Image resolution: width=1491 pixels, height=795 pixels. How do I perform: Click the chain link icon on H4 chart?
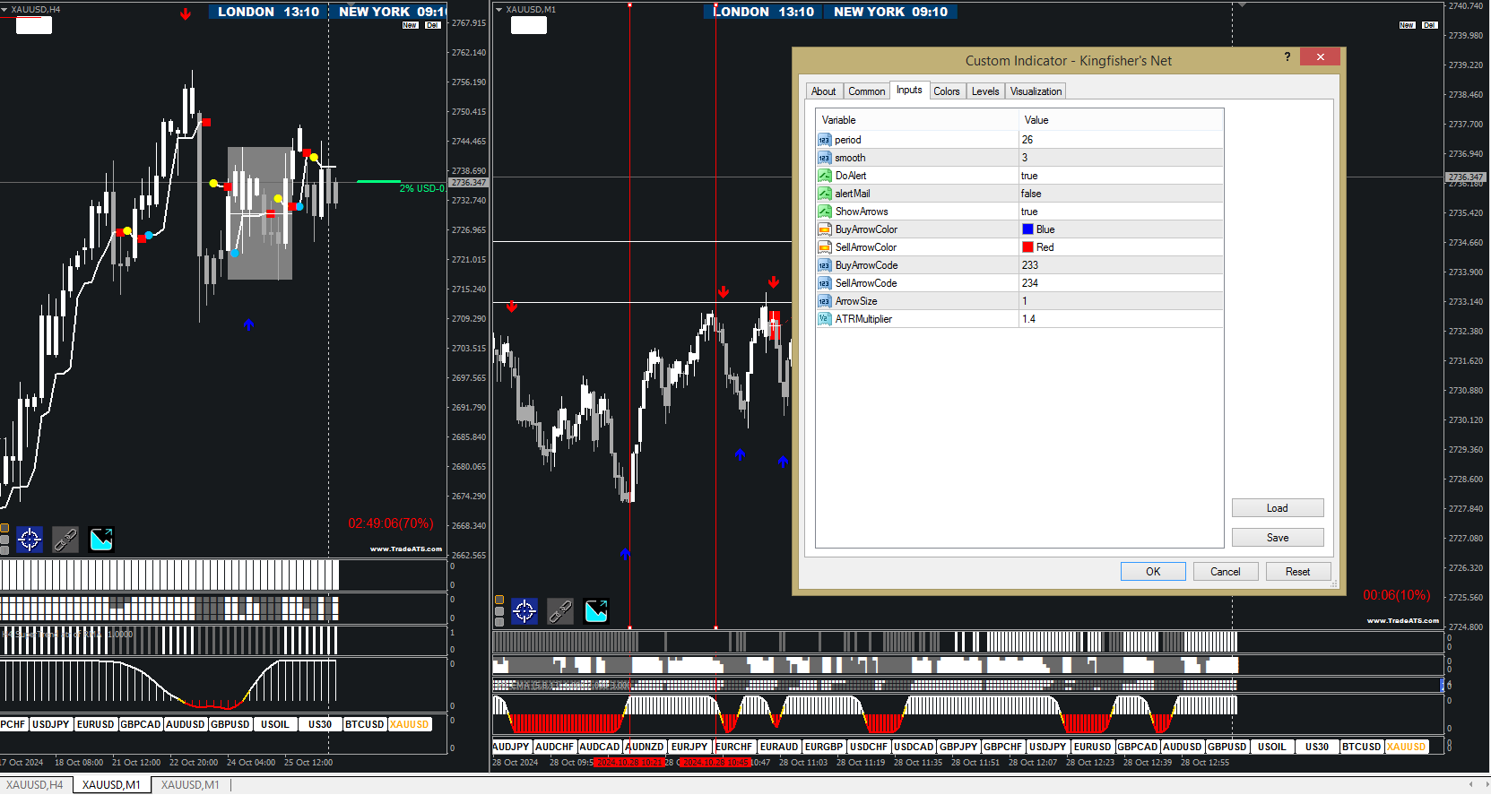(65, 540)
